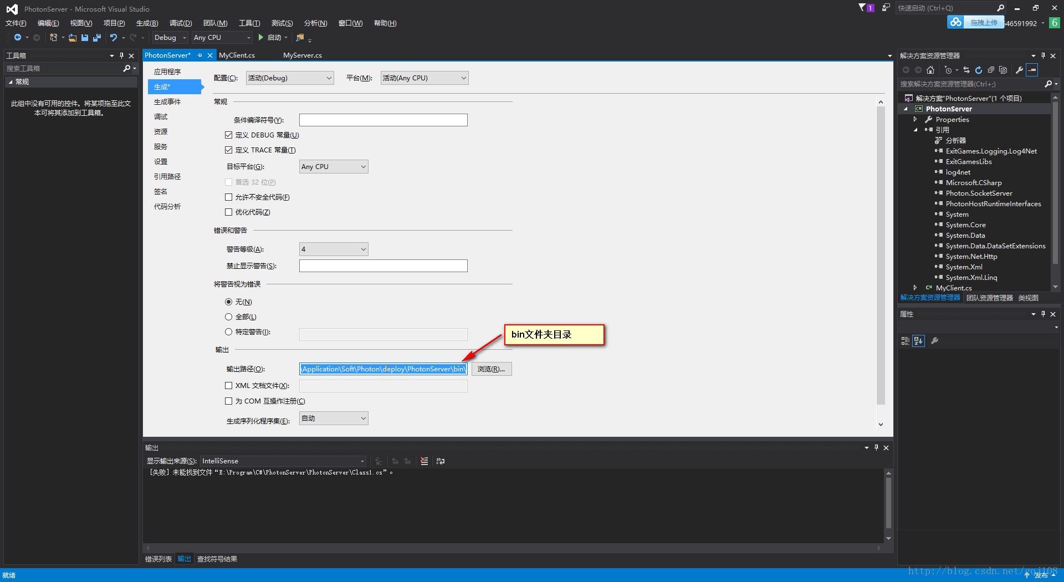Click the Categorized icon in Properties panel

(x=906, y=341)
